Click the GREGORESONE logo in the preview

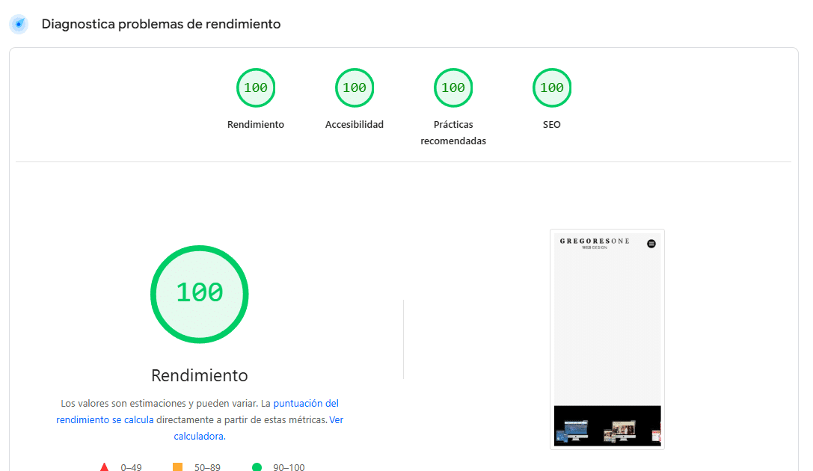click(595, 242)
